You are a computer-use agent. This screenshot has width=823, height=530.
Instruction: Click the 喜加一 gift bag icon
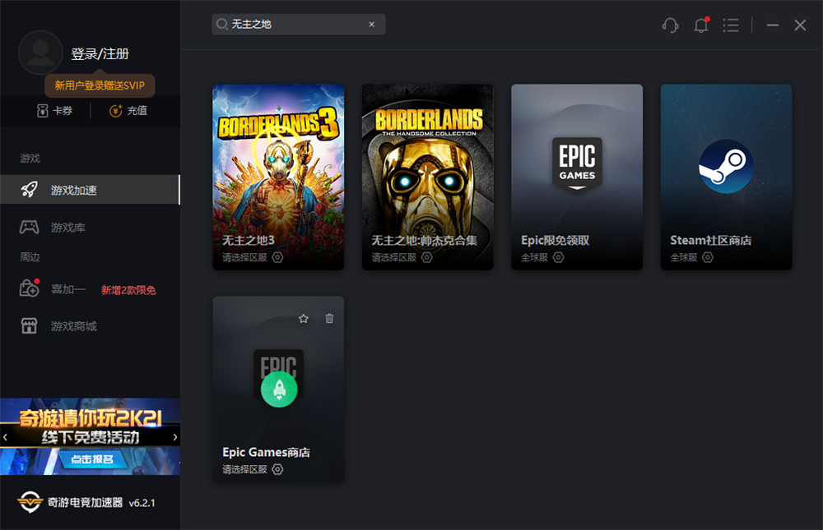pos(30,288)
